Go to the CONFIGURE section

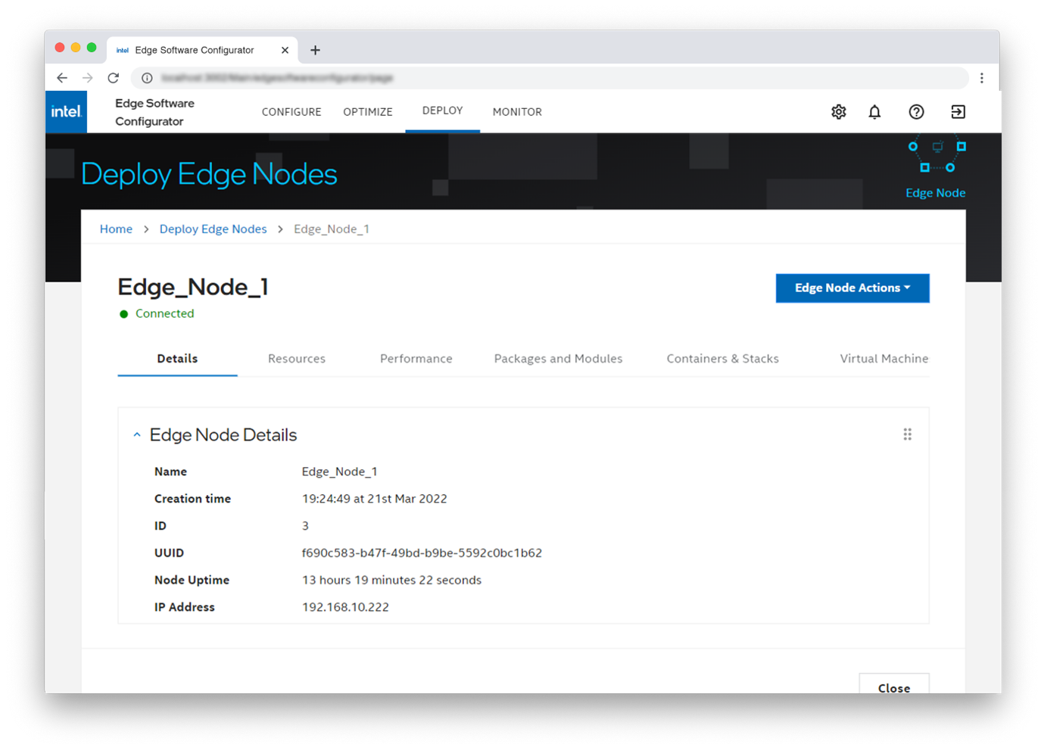(291, 112)
